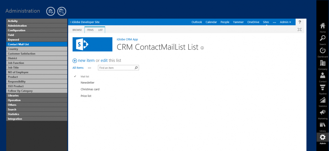Image resolution: width=329 pixels, height=151 pixels.
Task: Click the back arrow before iGlobe Developer Site
Action: tap(70, 22)
